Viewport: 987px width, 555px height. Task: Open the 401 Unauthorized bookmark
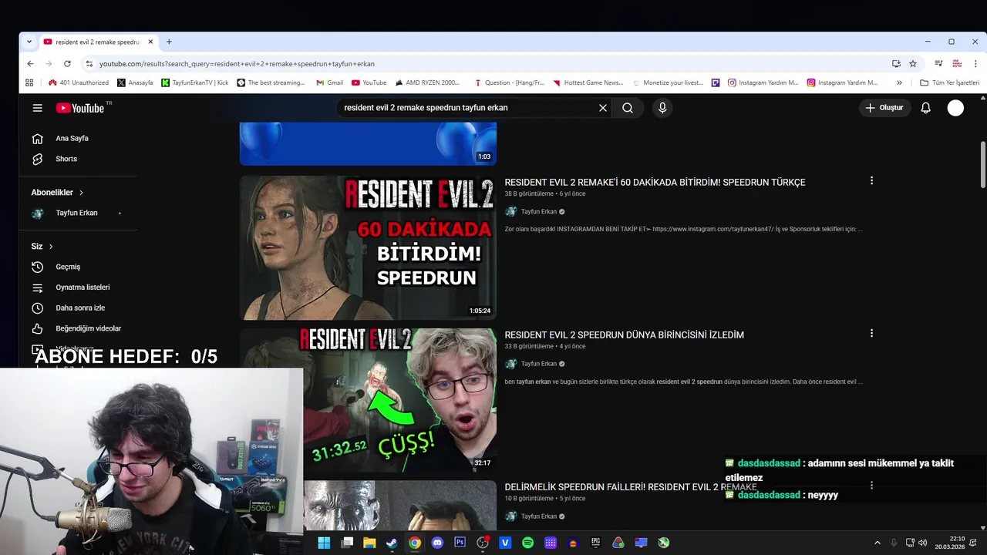(78, 82)
